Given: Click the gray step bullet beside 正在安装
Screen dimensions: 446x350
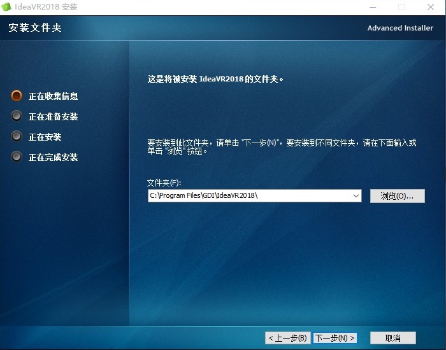Looking at the screenshot, I should click(x=17, y=136).
